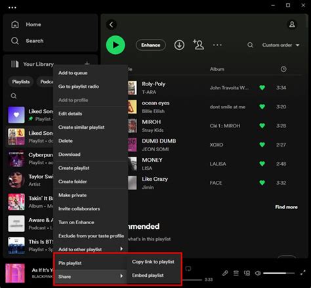The height and width of the screenshot is (288, 311).
Task: Expand Add to other playlist submenu
Action: 91,249
